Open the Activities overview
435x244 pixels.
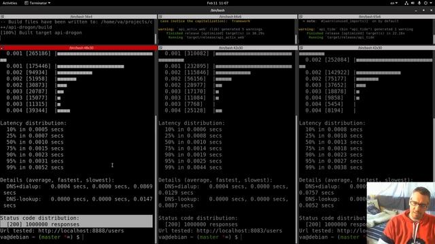coord(10,3)
